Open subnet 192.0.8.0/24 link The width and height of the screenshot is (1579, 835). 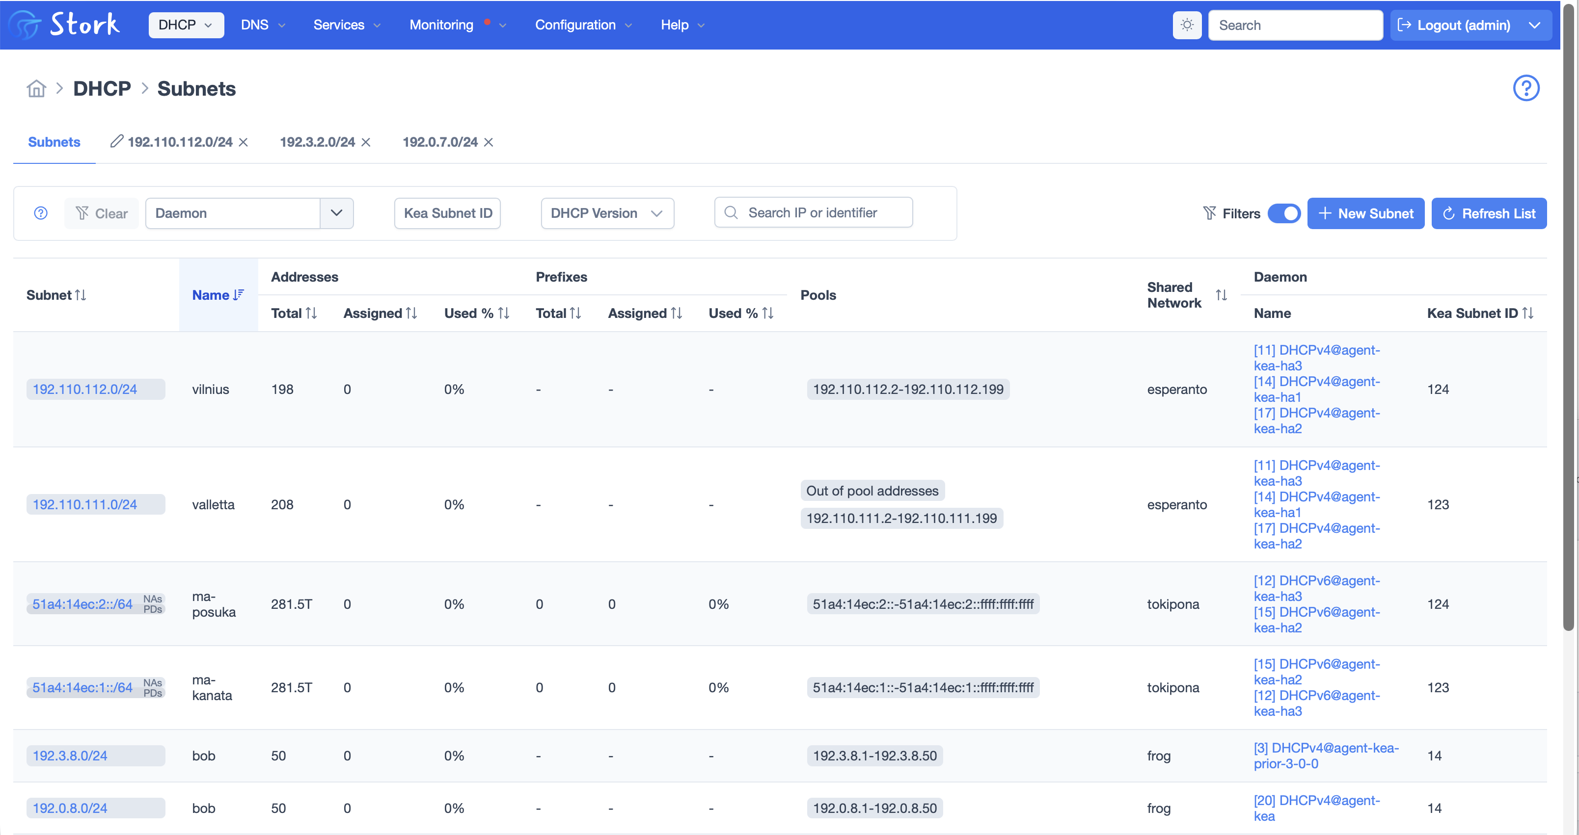pyautogui.click(x=70, y=808)
